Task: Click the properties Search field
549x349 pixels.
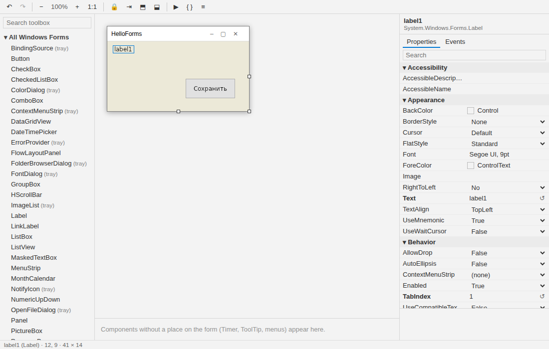Action: [x=474, y=55]
